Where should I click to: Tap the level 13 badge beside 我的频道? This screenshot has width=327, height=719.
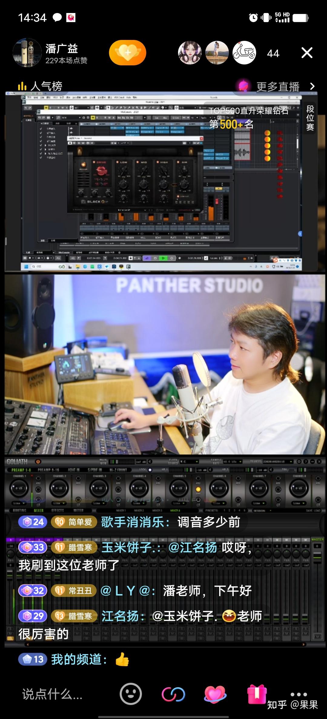[x=33, y=659]
